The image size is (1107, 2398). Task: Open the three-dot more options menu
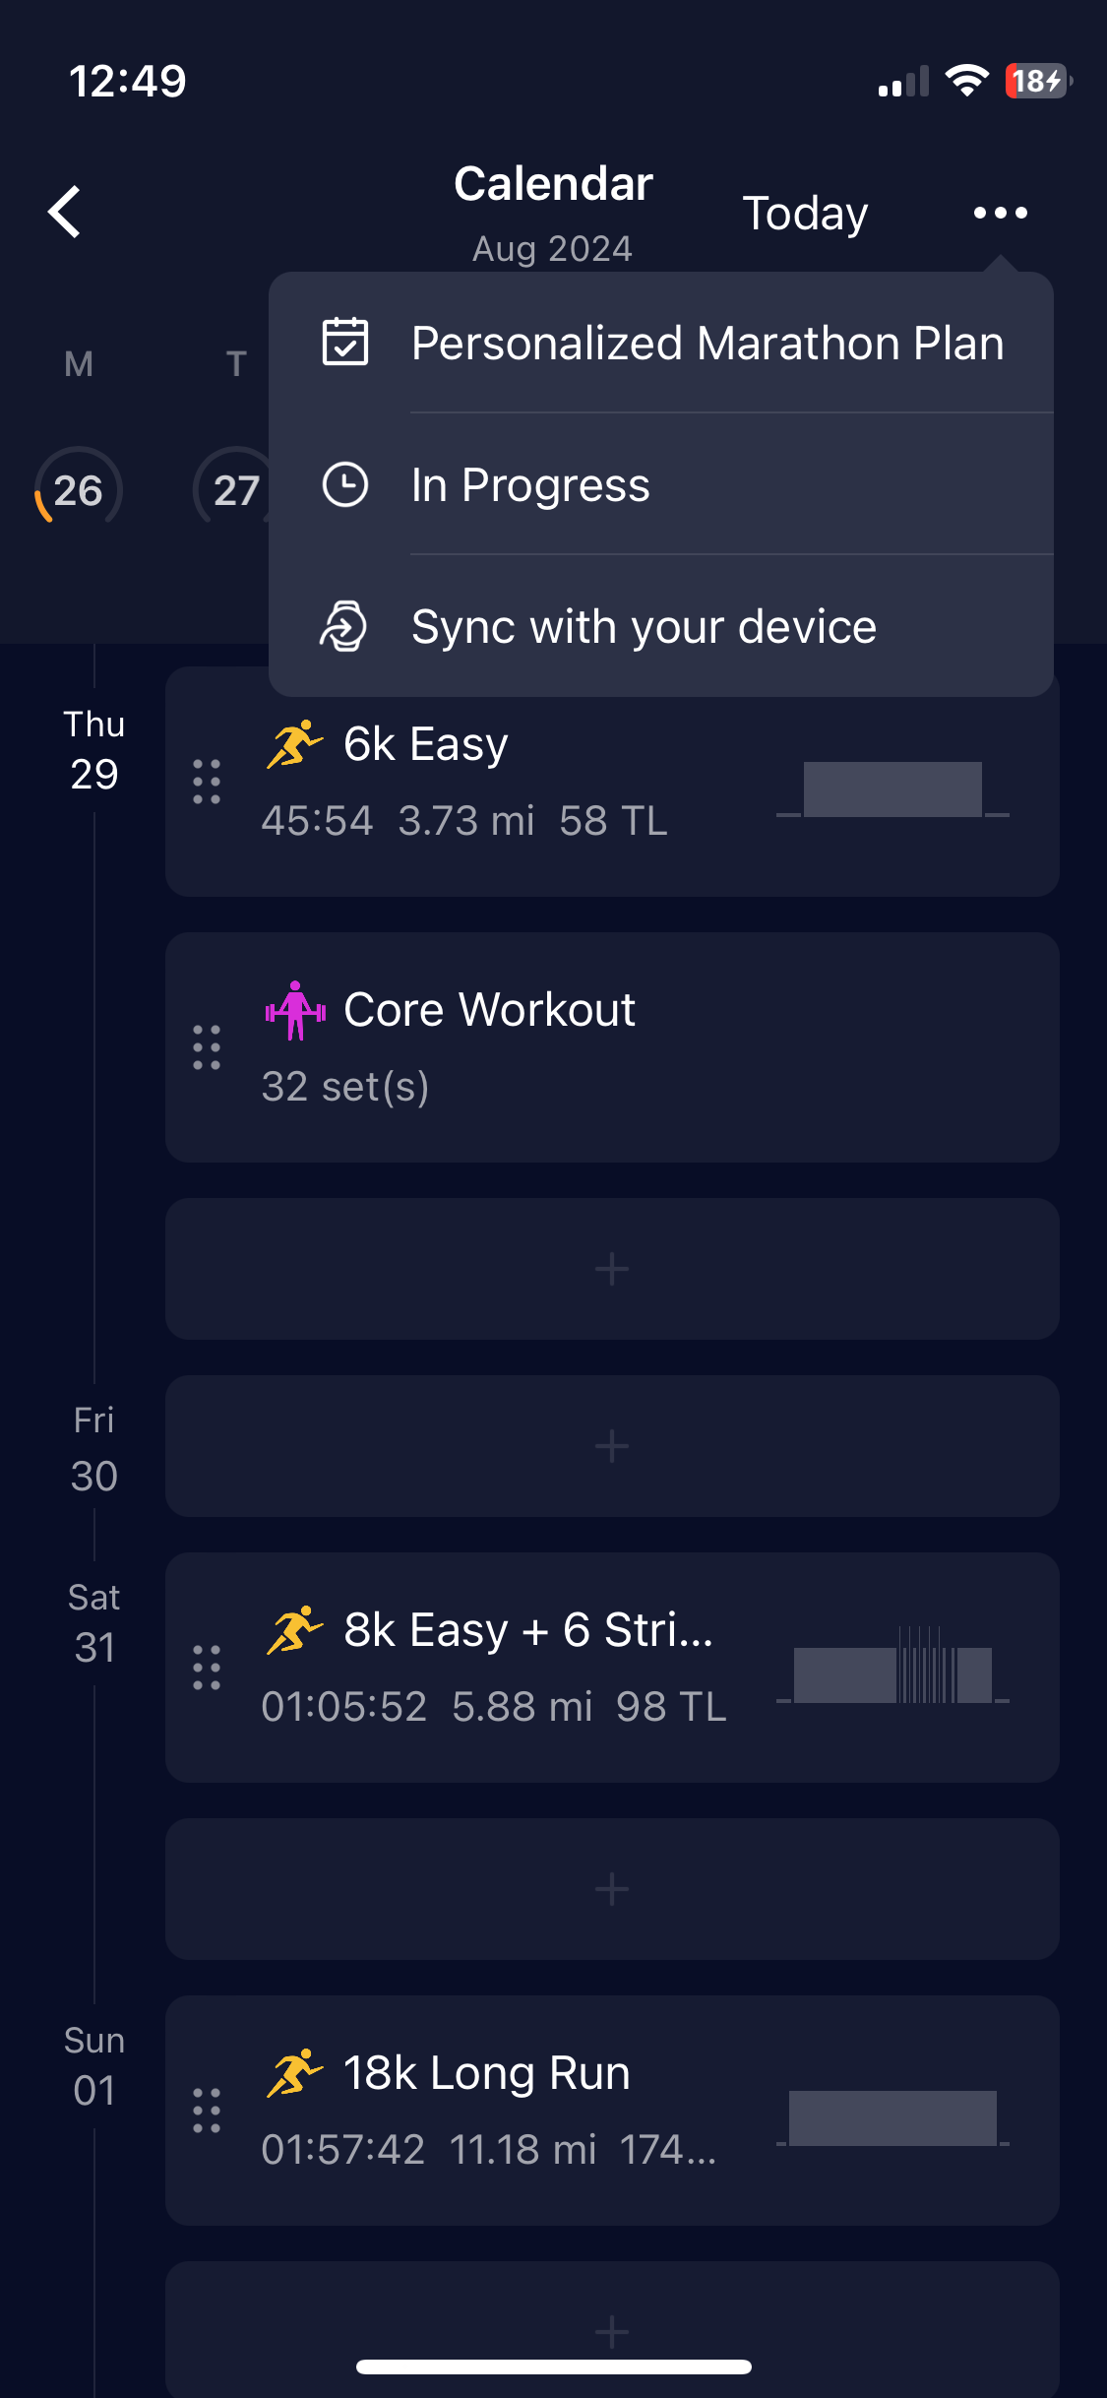[1000, 213]
